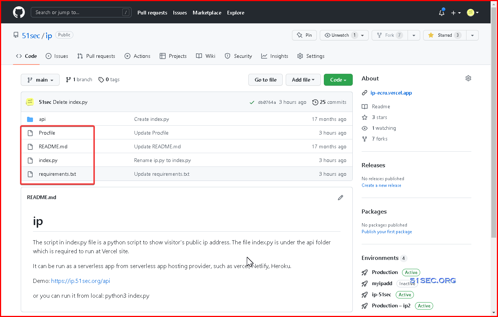This screenshot has height=317, width=498.
Task: Go to the 51sec owner profile link
Action: 31,36
